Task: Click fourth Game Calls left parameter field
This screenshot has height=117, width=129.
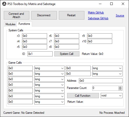Action: (x=20, y=85)
